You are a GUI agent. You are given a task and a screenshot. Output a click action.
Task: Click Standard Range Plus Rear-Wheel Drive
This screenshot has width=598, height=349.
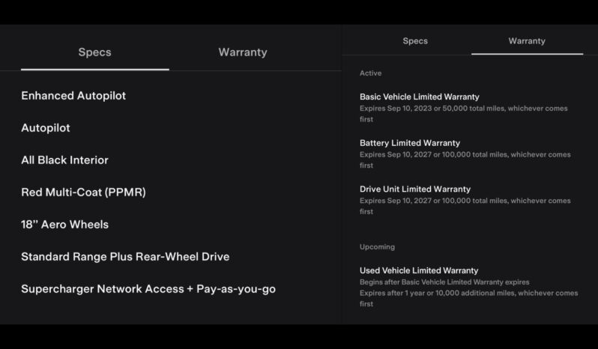tap(125, 257)
